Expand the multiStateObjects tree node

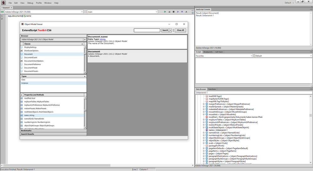point(204,127)
